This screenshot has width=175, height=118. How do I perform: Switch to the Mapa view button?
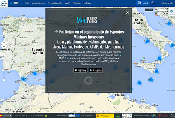point(143,3)
